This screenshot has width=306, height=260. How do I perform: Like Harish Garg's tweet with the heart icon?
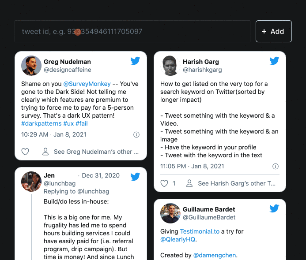coord(164,183)
